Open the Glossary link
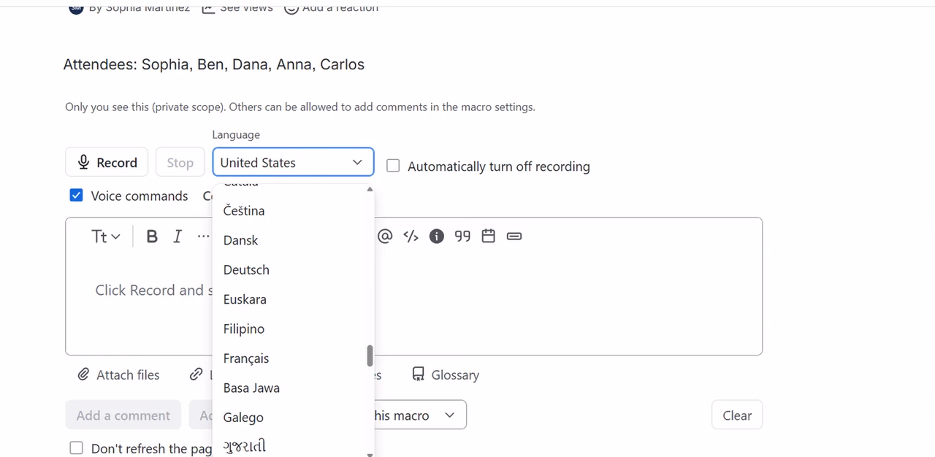935x457 pixels. tap(446, 375)
